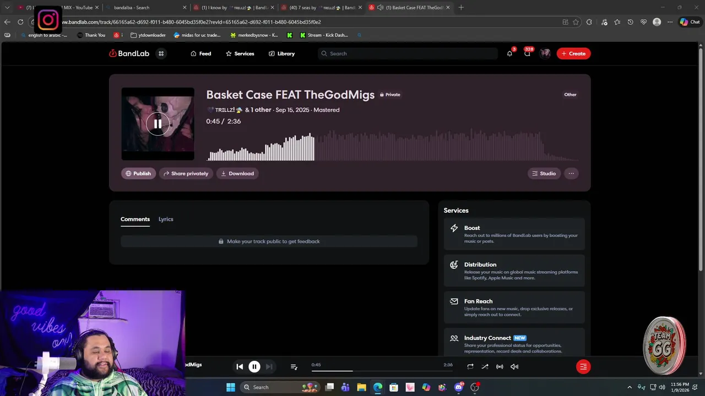Switch to '(1) I know by' browser tab
This screenshot has width=705, height=396.
coord(234,8)
